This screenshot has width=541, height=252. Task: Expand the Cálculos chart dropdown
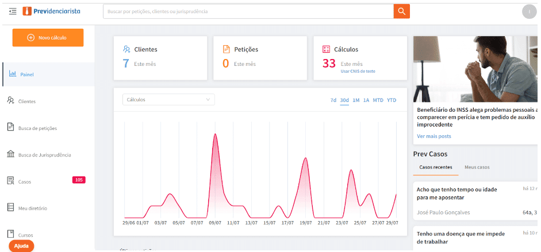[x=168, y=100]
